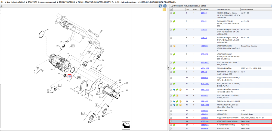Open part number link 201-131
272x131 pixels.
[204, 21]
